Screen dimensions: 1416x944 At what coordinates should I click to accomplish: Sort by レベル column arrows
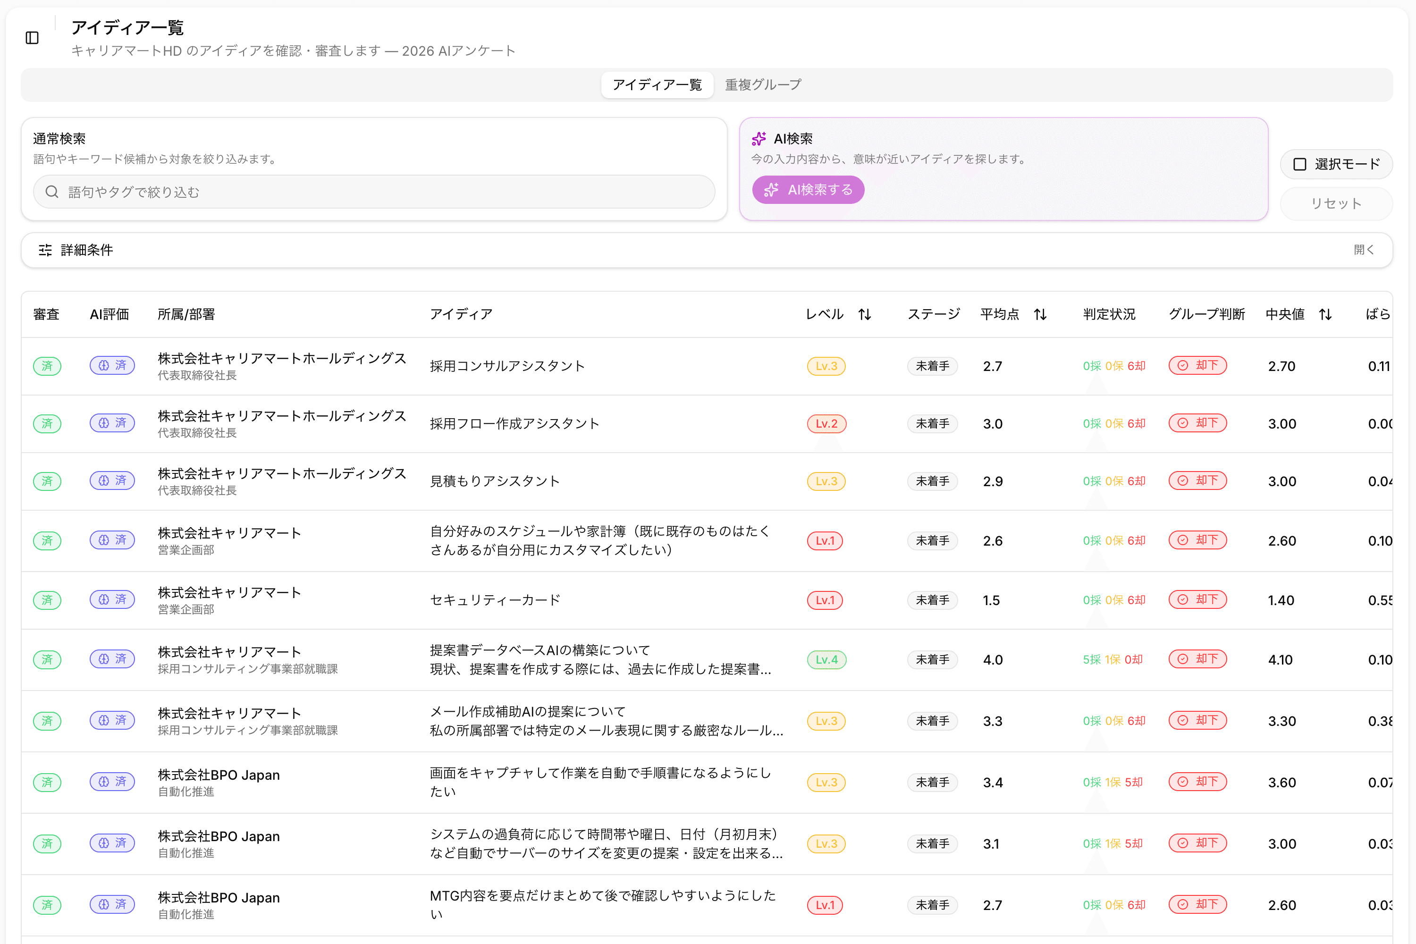tap(865, 314)
